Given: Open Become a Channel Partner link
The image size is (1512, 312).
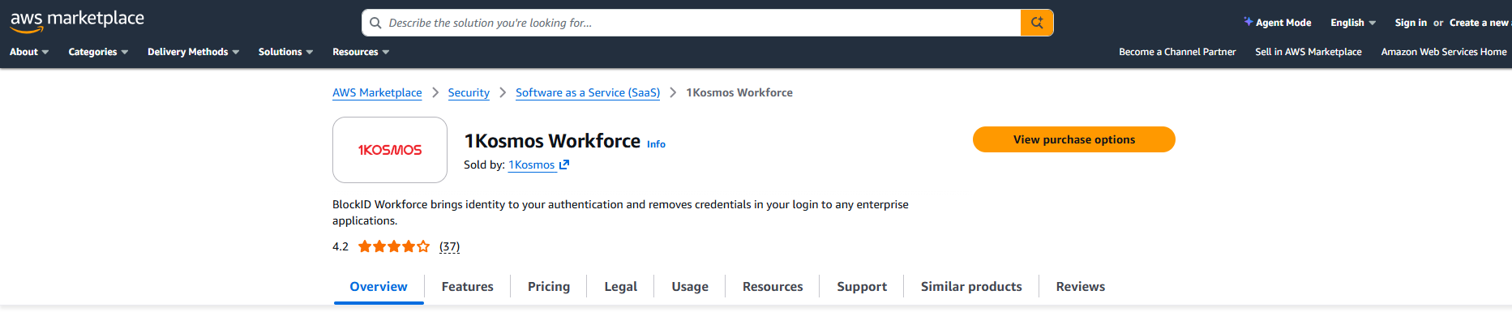Looking at the screenshot, I should pyautogui.click(x=1177, y=52).
